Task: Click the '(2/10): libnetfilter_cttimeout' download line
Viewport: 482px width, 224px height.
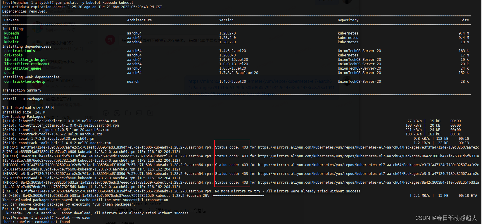Action: click(x=61, y=125)
